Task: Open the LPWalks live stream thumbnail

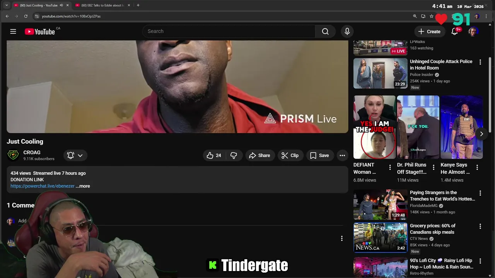Action: click(381, 48)
